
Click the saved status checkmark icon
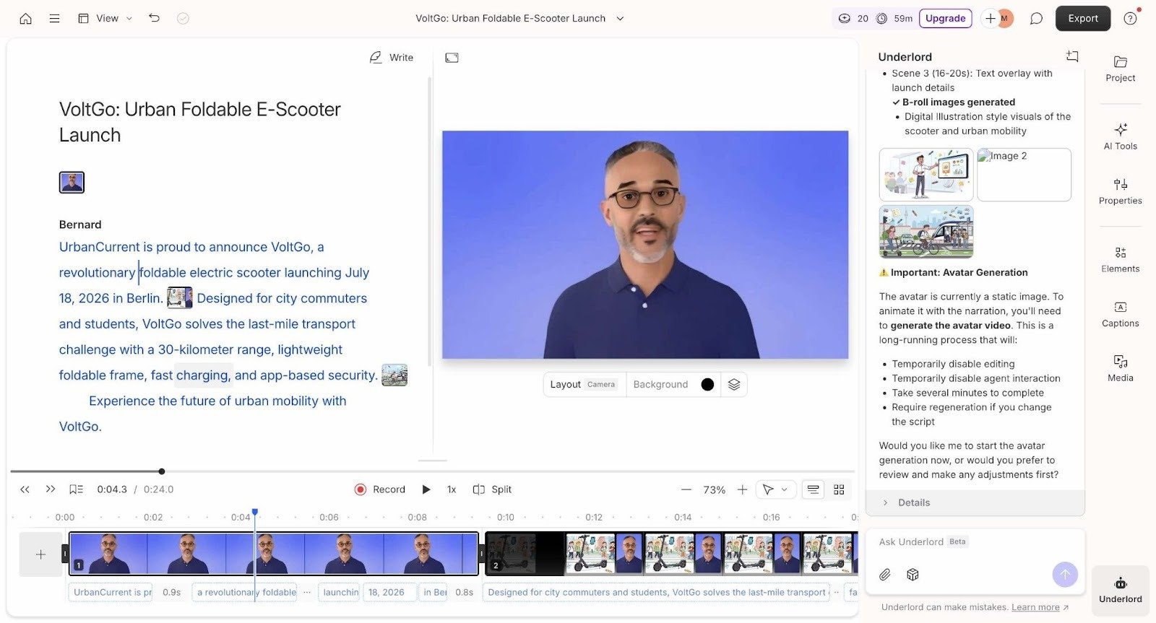[183, 19]
